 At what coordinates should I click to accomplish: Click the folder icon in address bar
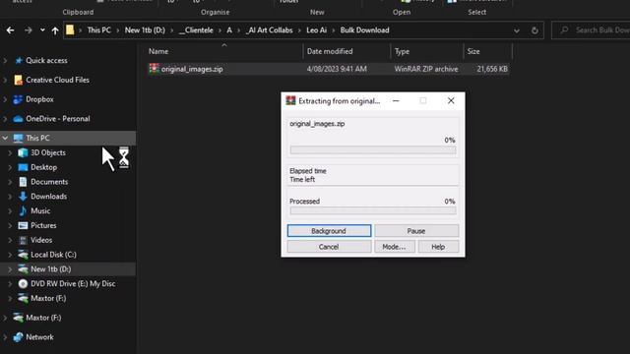pyautogui.click(x=70, y=30)
